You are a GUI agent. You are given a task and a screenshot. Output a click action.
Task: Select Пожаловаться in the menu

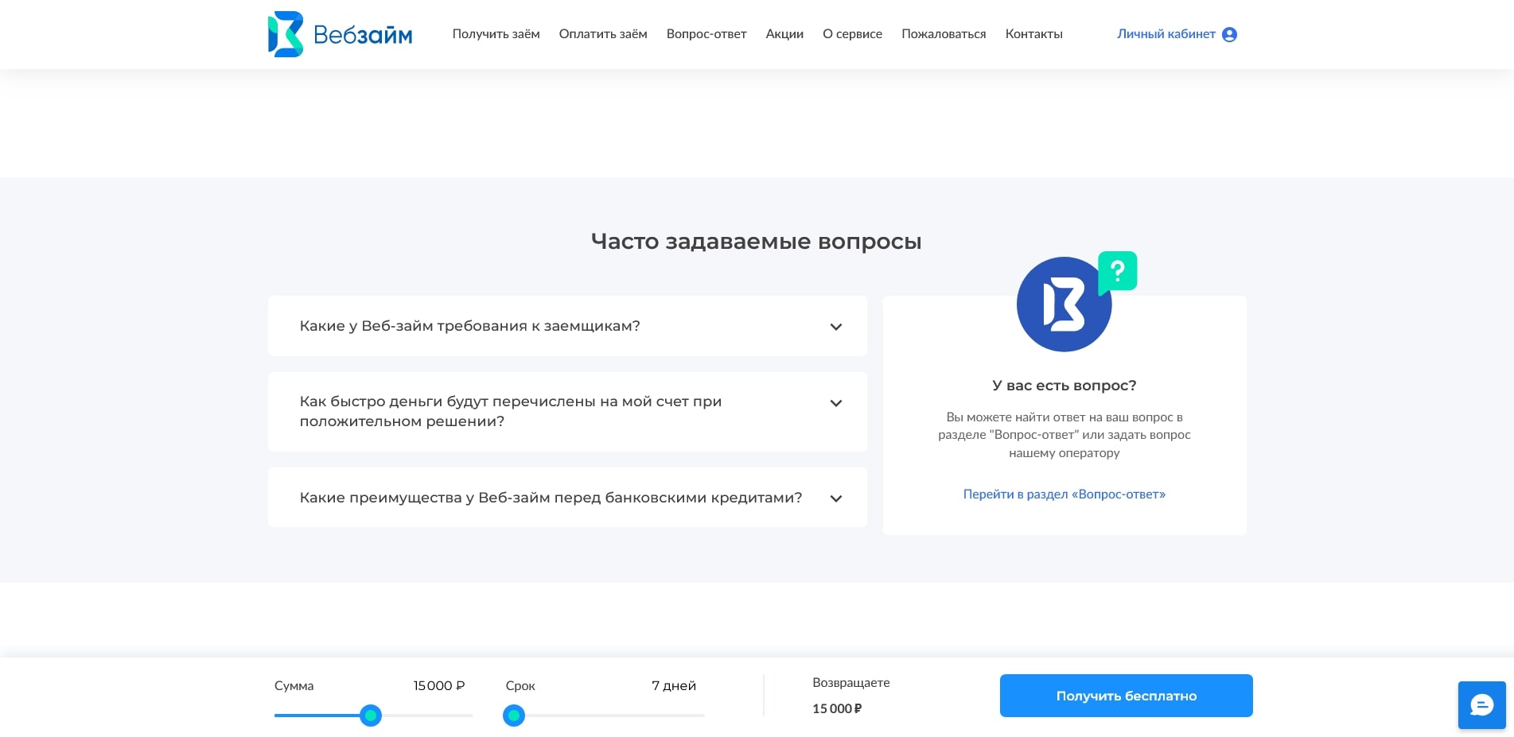click(x=943, y=34)
